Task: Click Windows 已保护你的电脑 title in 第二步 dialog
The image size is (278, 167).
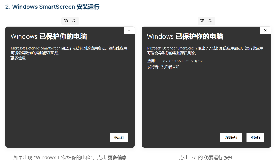Action: [x=185, y=36]
